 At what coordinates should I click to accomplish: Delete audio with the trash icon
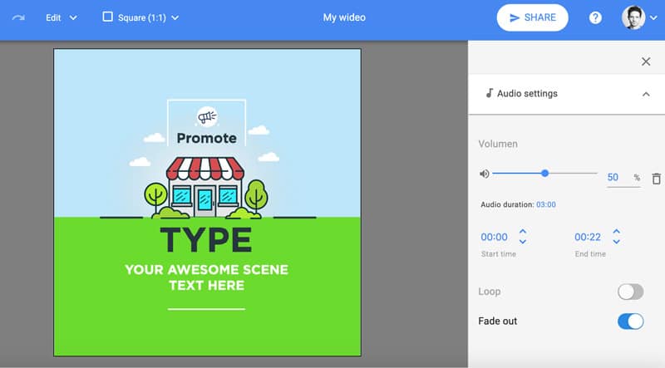[x=656, y=179]
